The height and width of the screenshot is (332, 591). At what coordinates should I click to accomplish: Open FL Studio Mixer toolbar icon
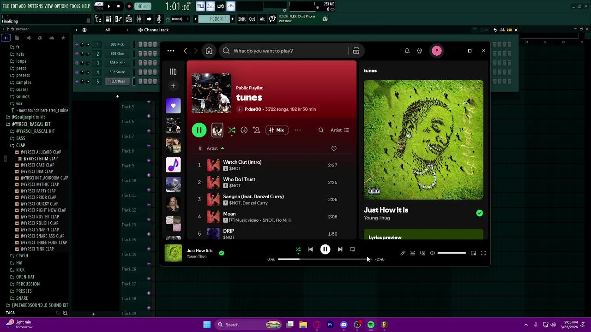coord(139,19)
